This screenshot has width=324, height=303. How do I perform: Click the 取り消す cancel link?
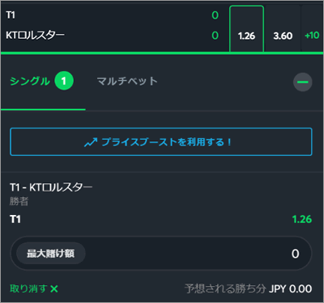(x=28, y=288)
